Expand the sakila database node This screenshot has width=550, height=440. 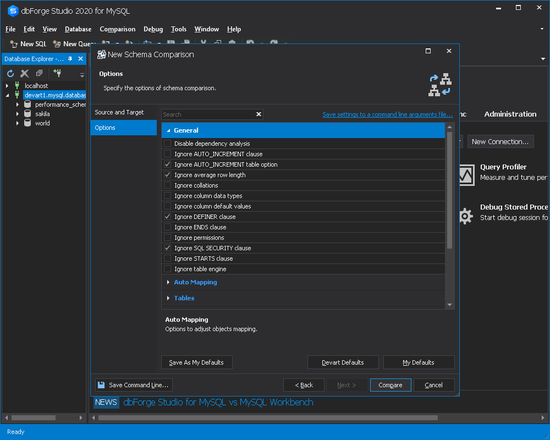(x=18, y=114)
